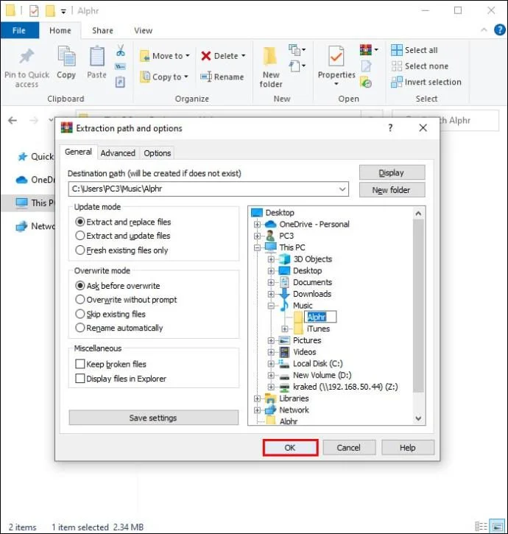Image resolution: width=508 pixels, height=534 pixels.
Task: Click the Rename ribbon icon
Action: click(x=206, y=77)
